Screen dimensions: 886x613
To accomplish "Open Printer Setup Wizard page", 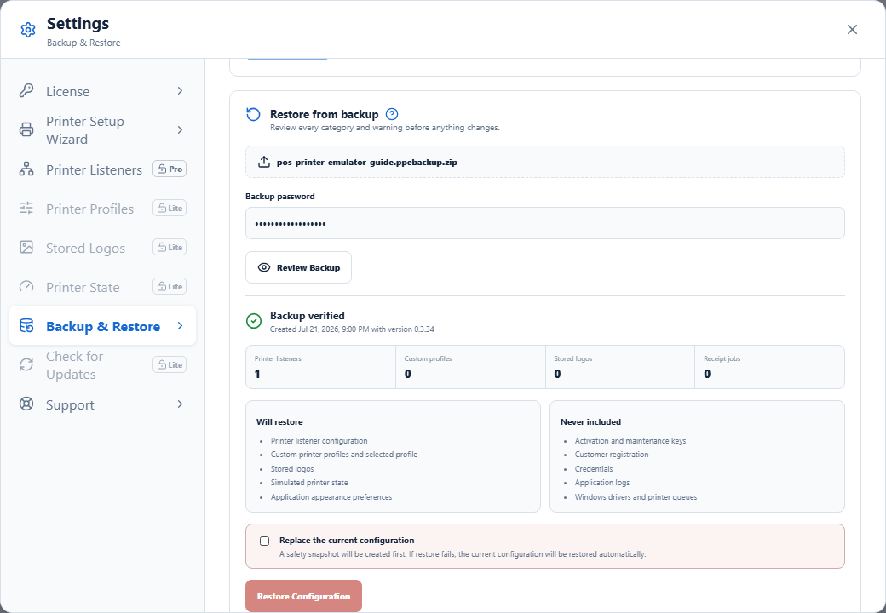I will 102,129.
